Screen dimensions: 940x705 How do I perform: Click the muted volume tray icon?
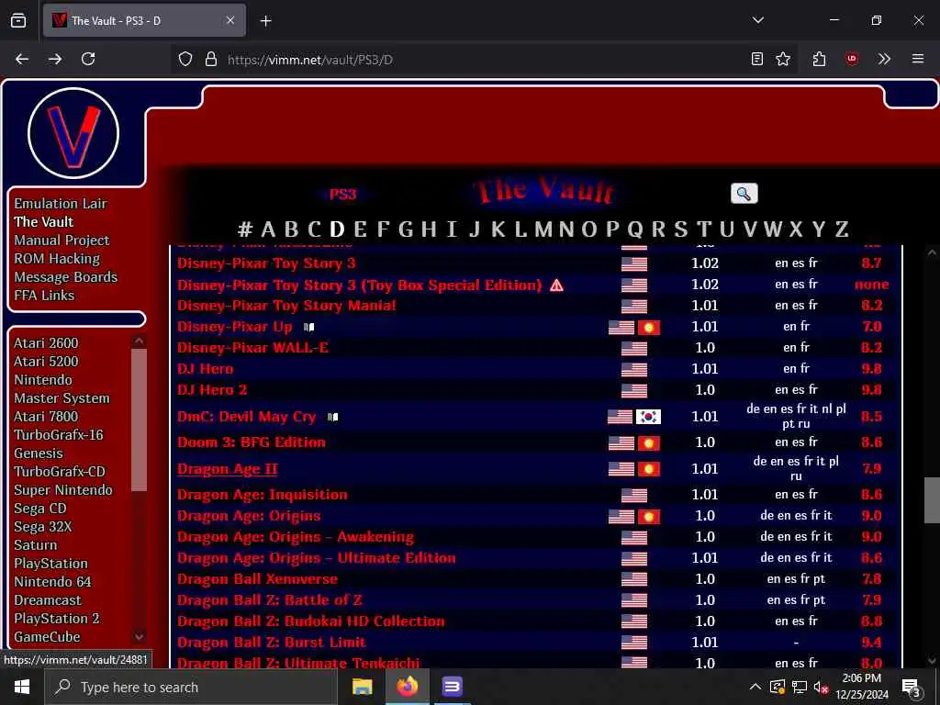coord(821,687)
